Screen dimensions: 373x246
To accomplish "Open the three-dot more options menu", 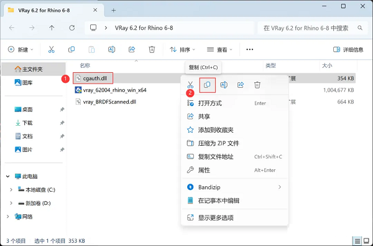I will (x=249, y=50).
